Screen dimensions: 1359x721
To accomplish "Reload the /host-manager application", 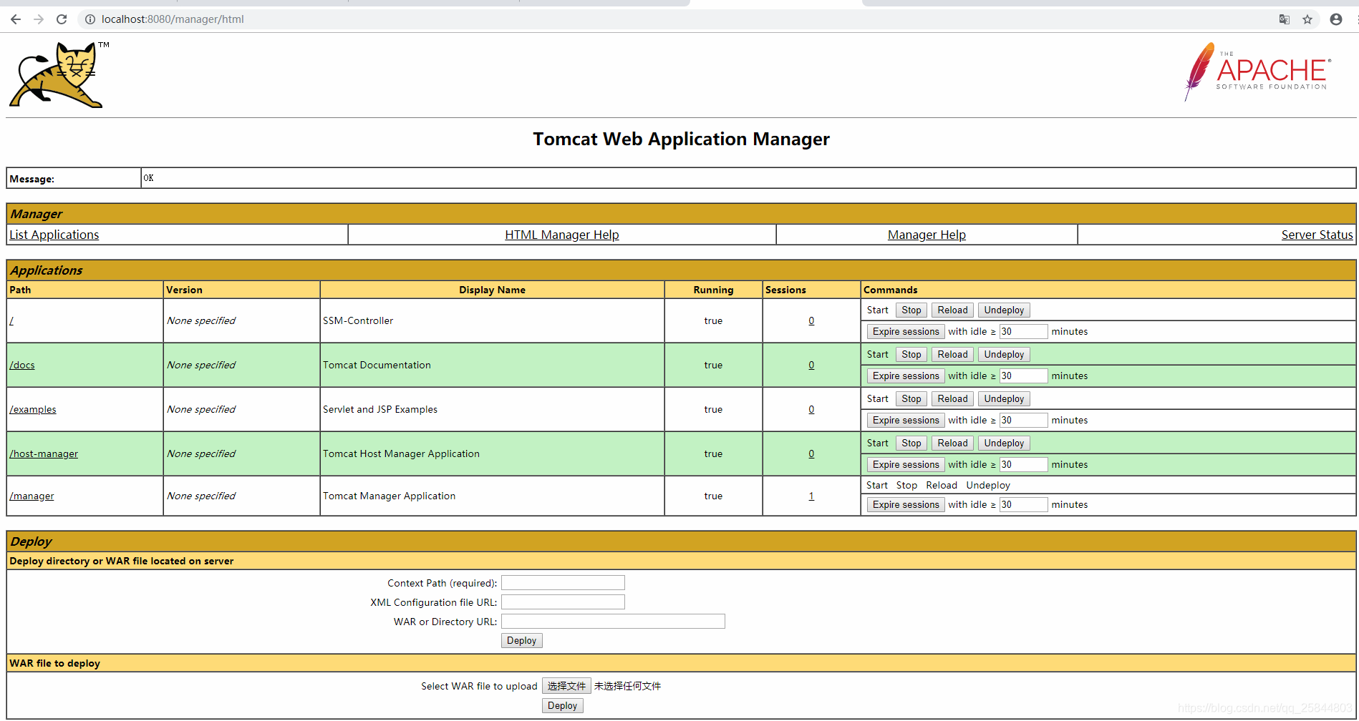I will (952, 443).
